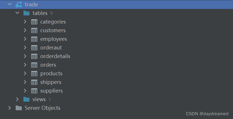This screenshot has width=233, height=119.
Task: Click the views folder icon
Action: [26, 99]
